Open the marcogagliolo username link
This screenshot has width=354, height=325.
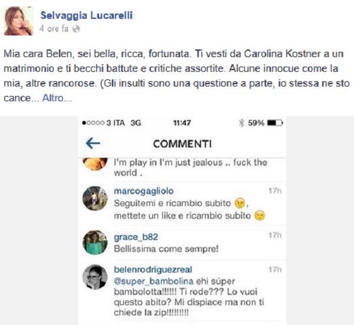click(x=144, y=191)
